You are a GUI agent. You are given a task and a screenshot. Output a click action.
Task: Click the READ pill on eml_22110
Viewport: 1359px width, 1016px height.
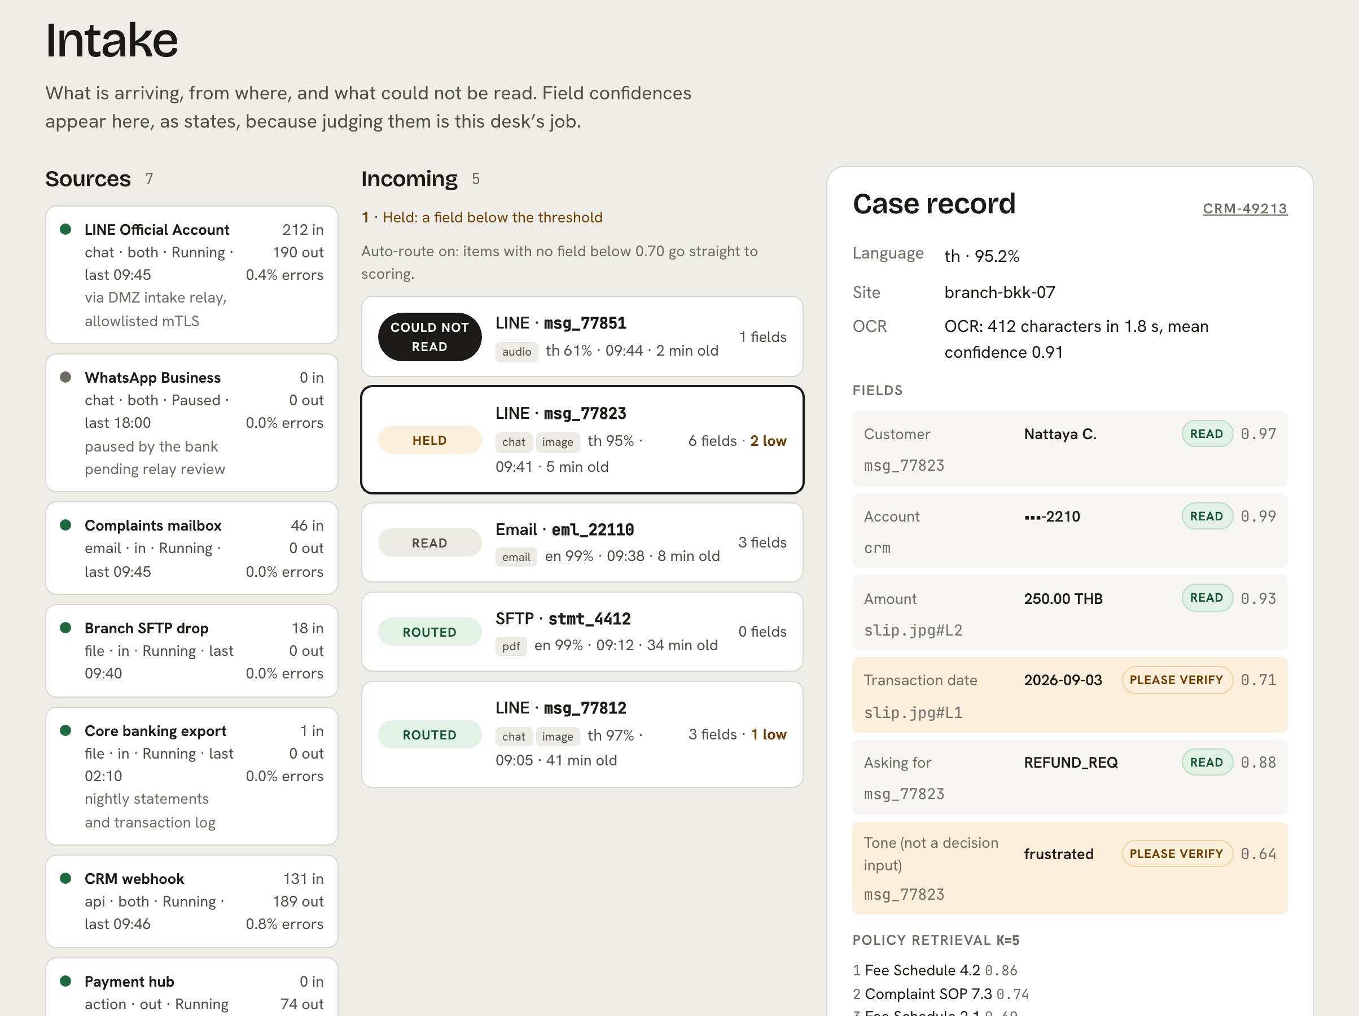429,543
